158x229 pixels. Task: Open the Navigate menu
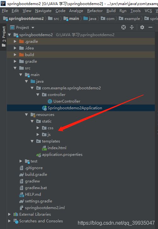coord(43,11)
